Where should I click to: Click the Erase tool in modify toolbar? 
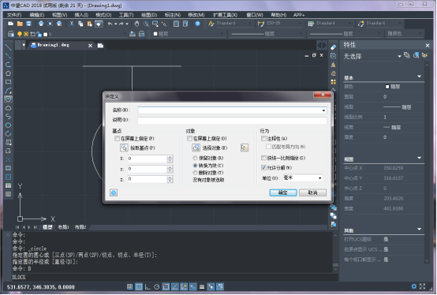[x=334, y=47]
